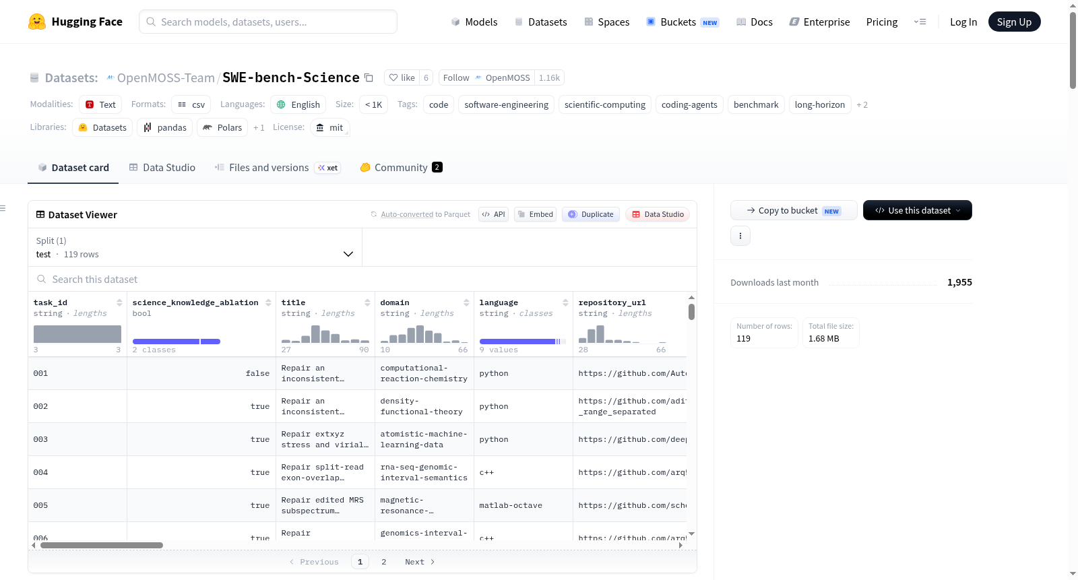Click the OpenMOSS-Team organization avatar icon
The image size is (1078, 580).
(x=110, y=77)
